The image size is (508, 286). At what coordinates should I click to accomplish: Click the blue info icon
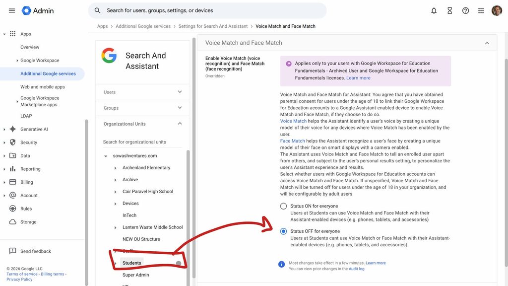click(282, 264)
